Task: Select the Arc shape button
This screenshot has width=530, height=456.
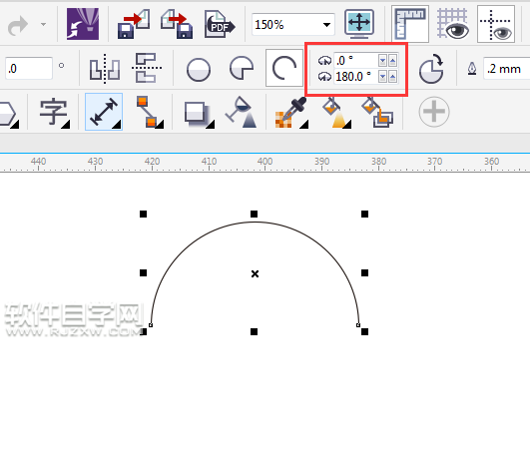Action: 284,68
